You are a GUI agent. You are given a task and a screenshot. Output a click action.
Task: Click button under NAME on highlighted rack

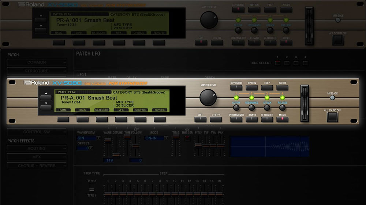point(63,120)
